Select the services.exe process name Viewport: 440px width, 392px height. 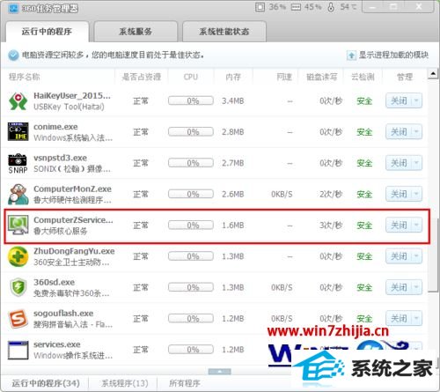(57, 344)
